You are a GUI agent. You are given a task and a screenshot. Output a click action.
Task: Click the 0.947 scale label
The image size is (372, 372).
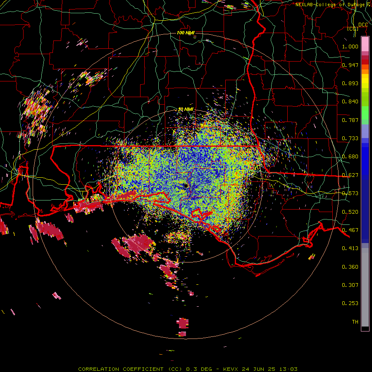[x=350, y=65]
